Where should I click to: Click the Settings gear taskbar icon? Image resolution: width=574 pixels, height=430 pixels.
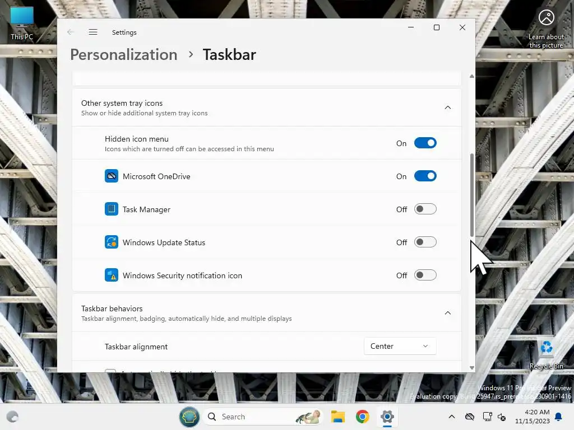click(x=387, y=417)
